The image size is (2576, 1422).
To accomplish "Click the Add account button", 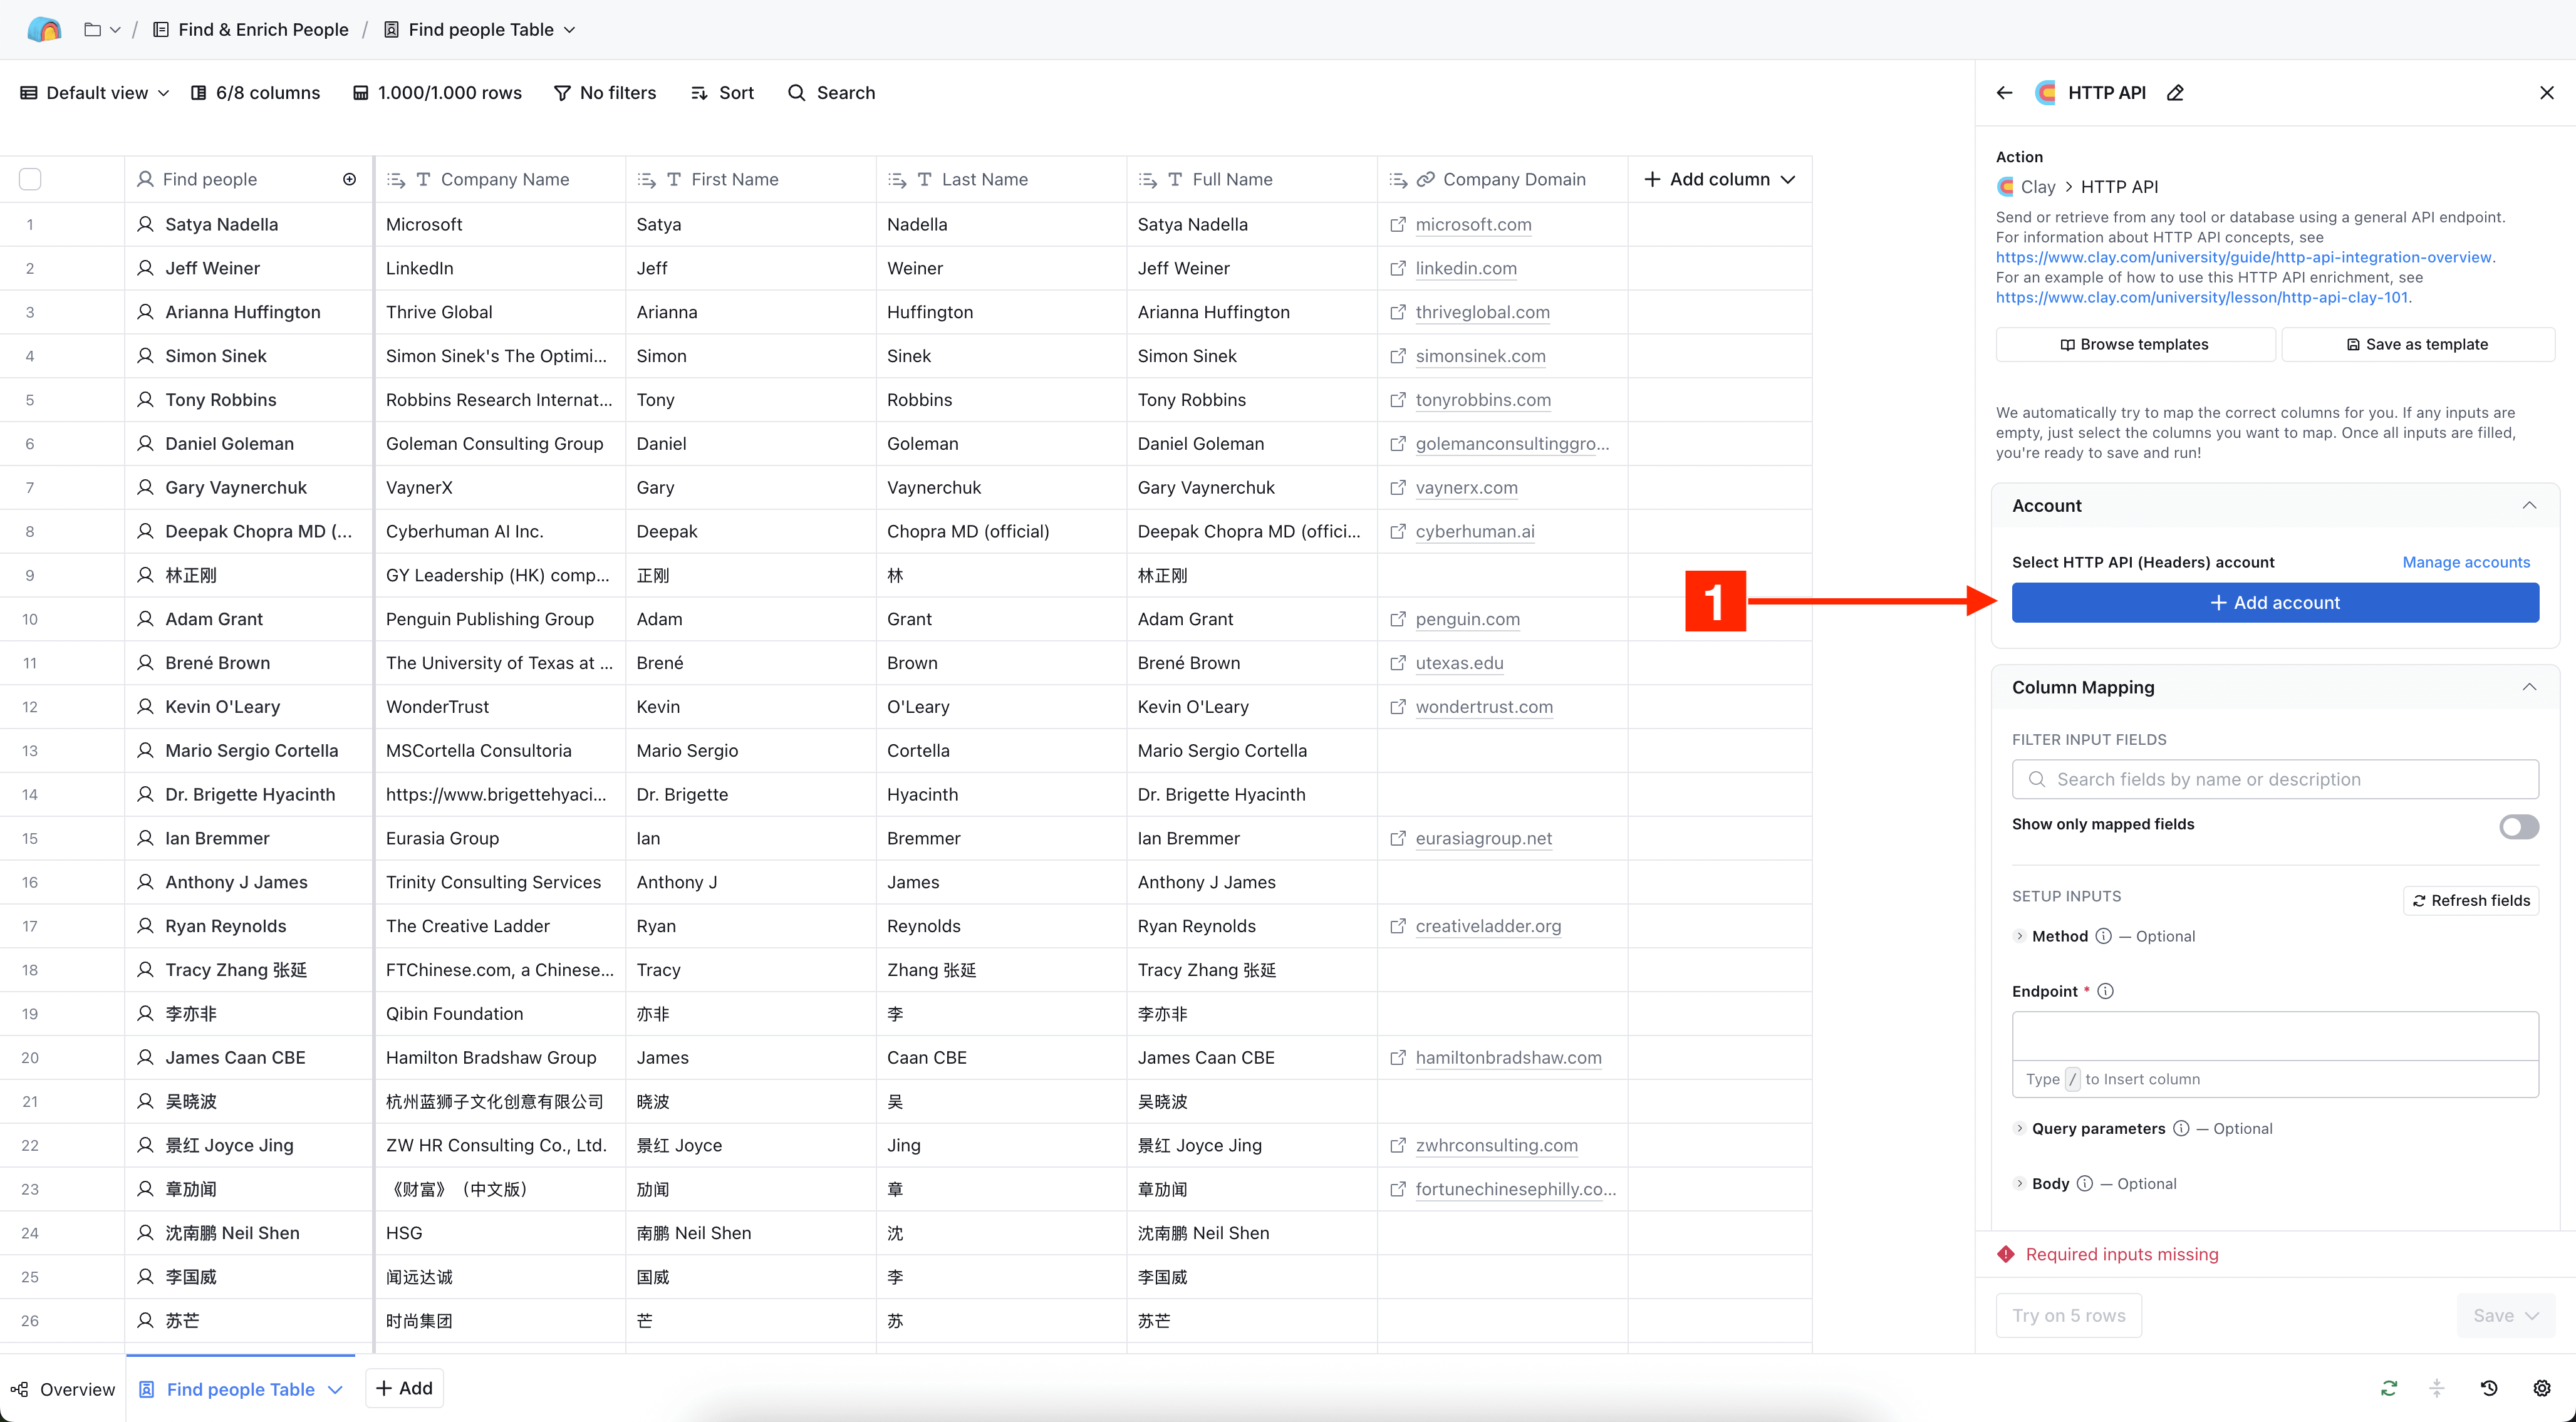I will point(2274,602).
